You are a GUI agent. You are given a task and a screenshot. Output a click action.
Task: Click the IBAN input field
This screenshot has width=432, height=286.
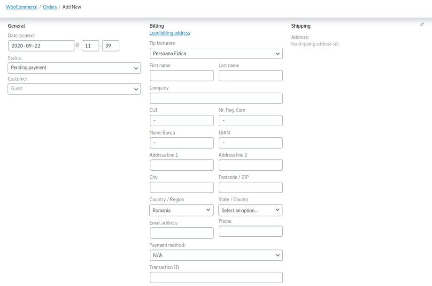[x=250, y=143]
